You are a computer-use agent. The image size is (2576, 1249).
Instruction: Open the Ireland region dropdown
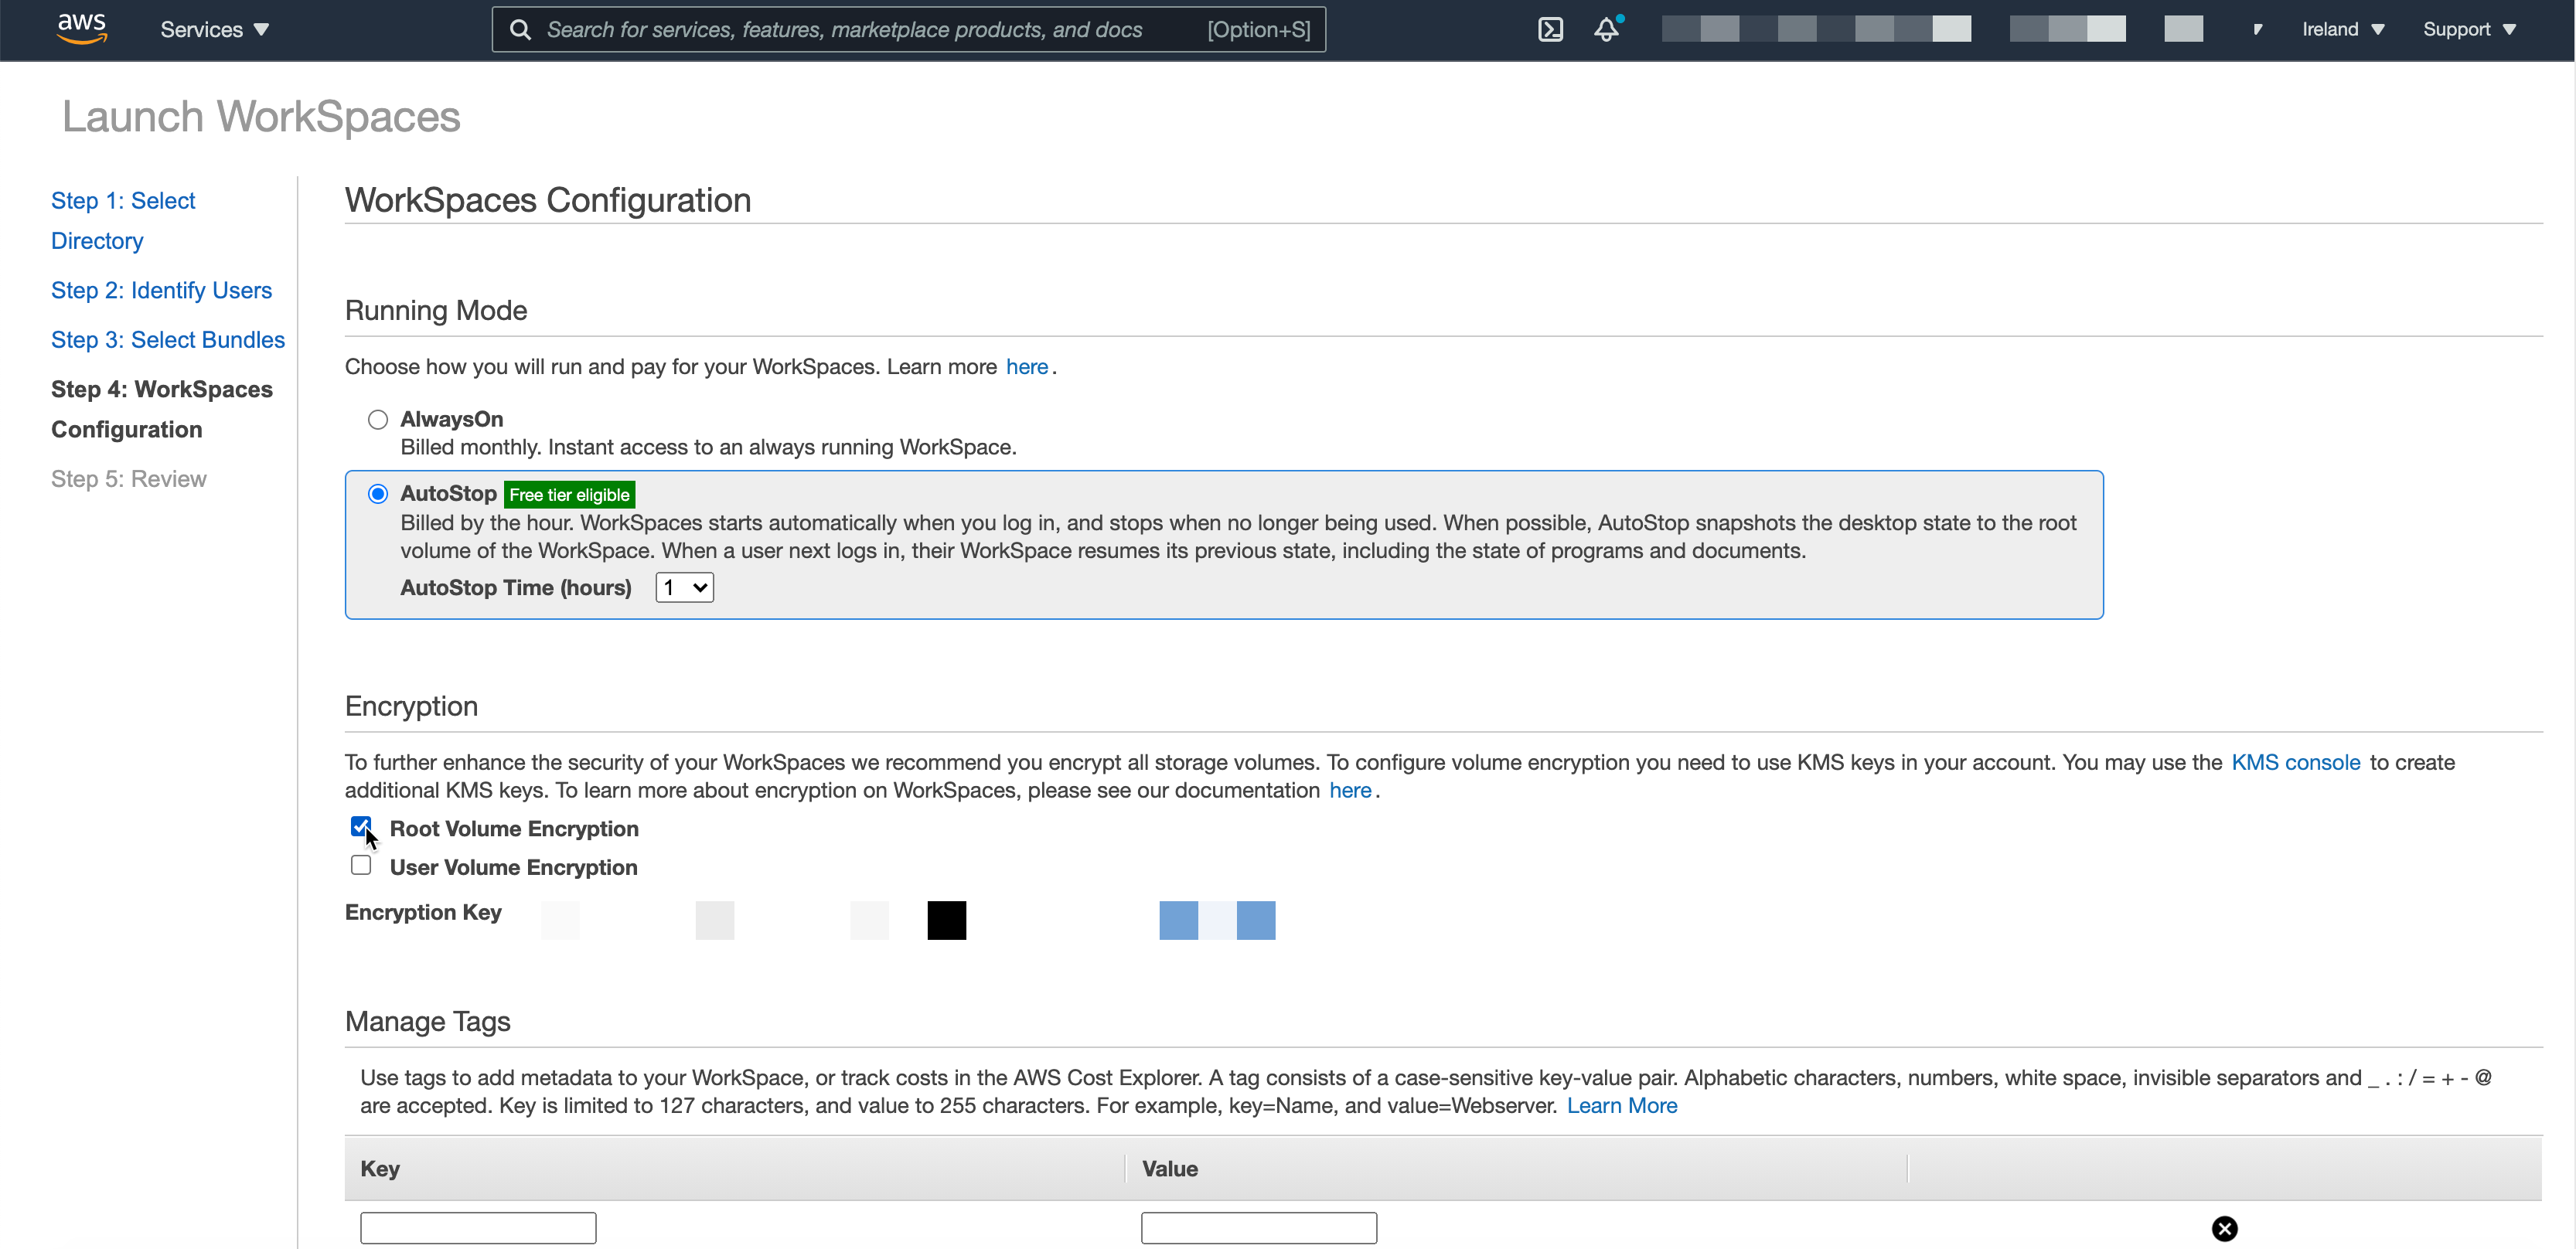[2343, 29]
